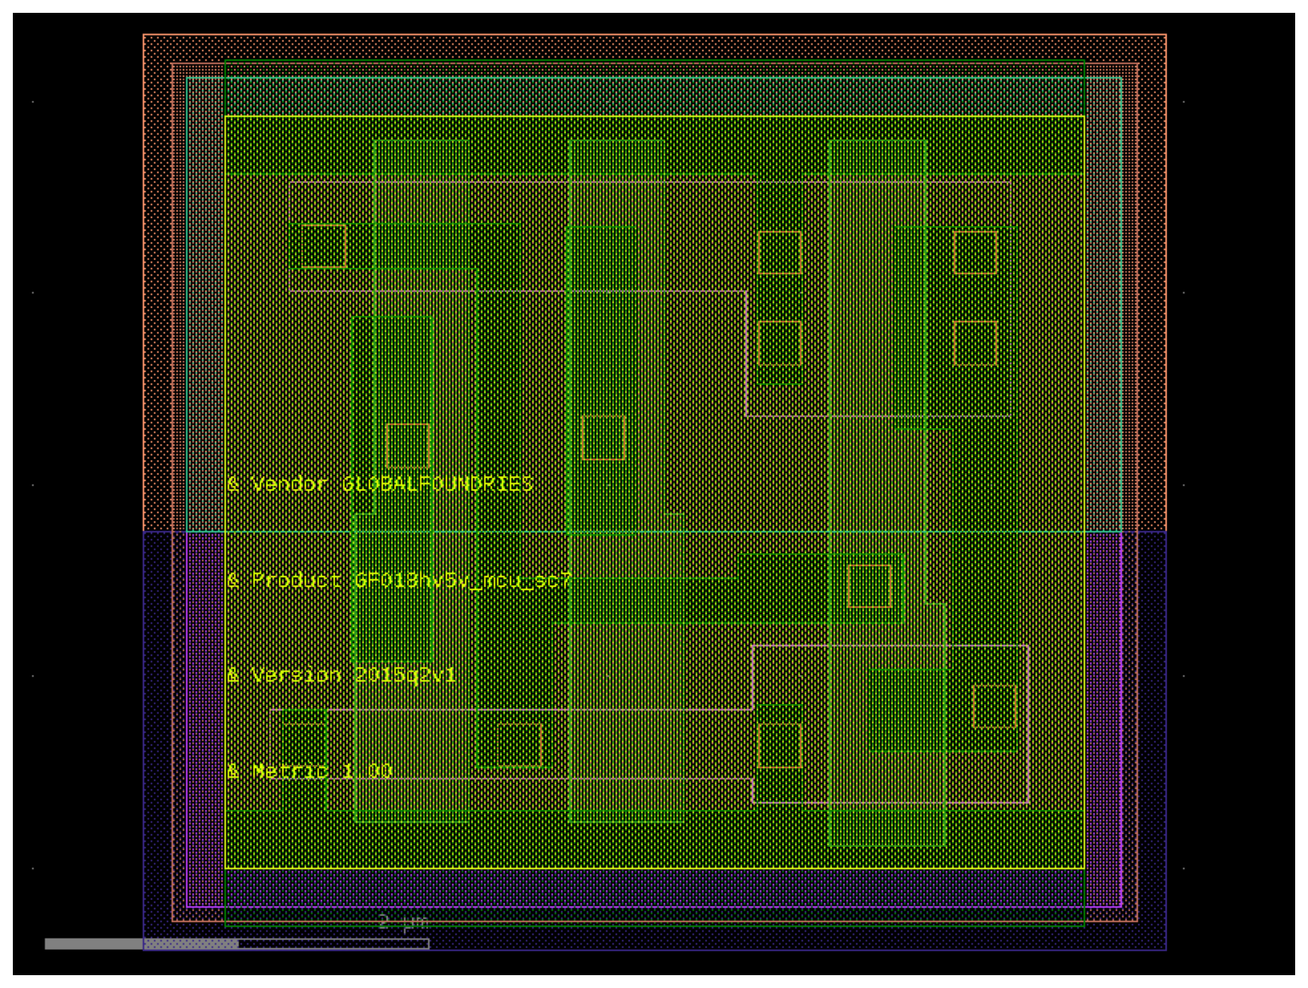The width and height of the screenshot is (1308, 988).
Task: Click the "& Vendor GLOBALFOUNDRIES" layout label
Action: 380,484
